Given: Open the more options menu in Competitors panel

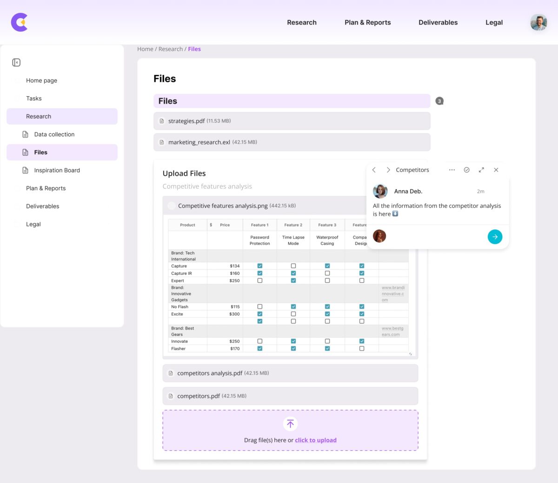Looking at the screenshot, I should 452,170.
